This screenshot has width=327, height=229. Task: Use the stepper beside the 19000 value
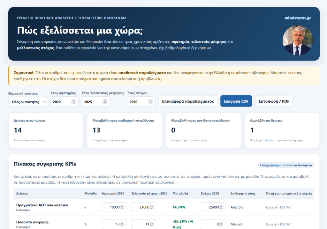122,207
